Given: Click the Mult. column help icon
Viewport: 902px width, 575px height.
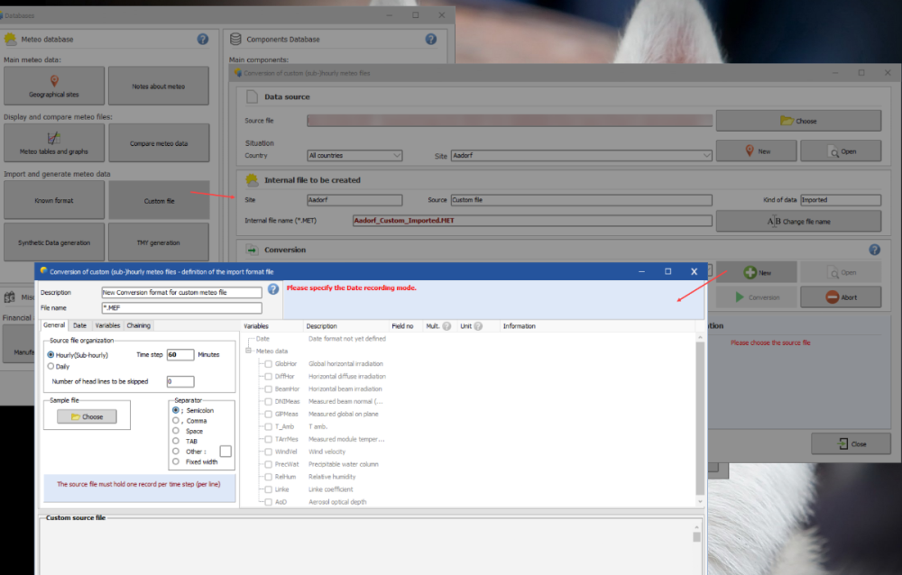Looking at the screenshot, I should 446,326.
